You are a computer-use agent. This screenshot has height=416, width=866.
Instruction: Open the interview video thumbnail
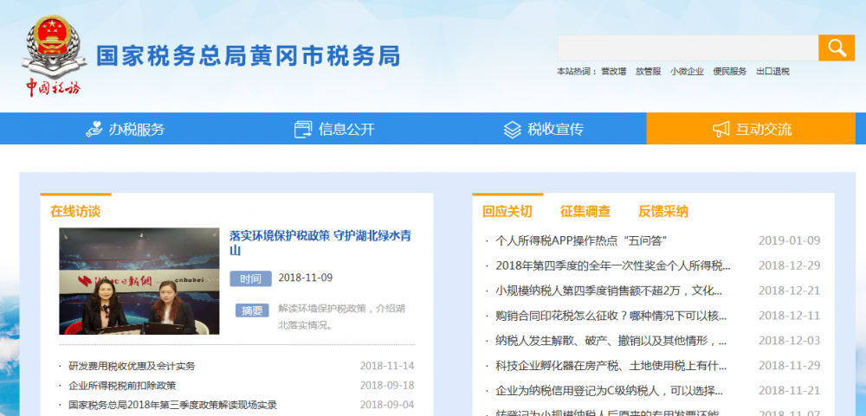pos(139,281)
